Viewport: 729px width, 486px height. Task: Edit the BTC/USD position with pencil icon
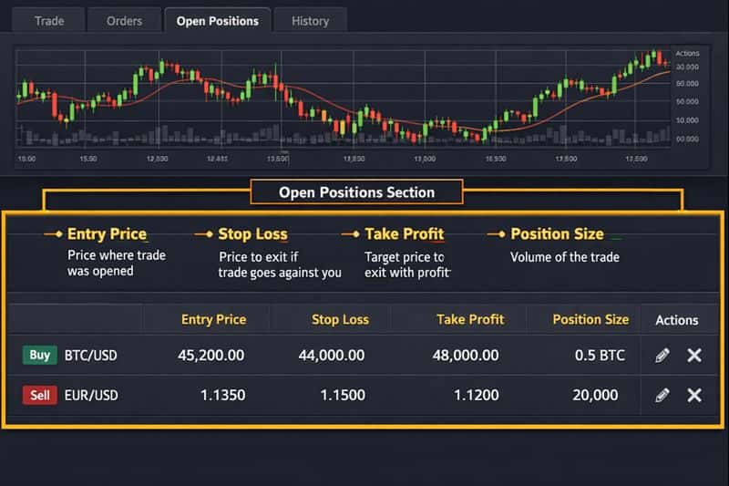[662, 356]
